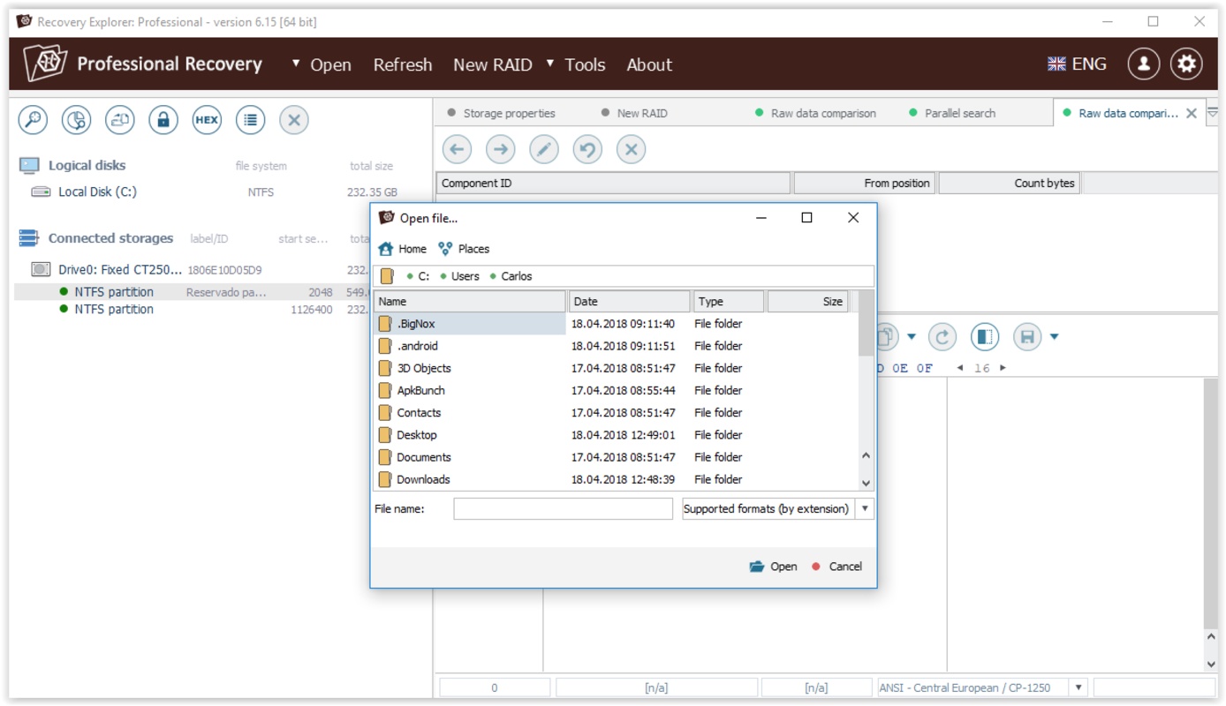Click the pencil edit icon
Image resolution: width=1226 pixels, height=706 pixels.
(543, 149)
